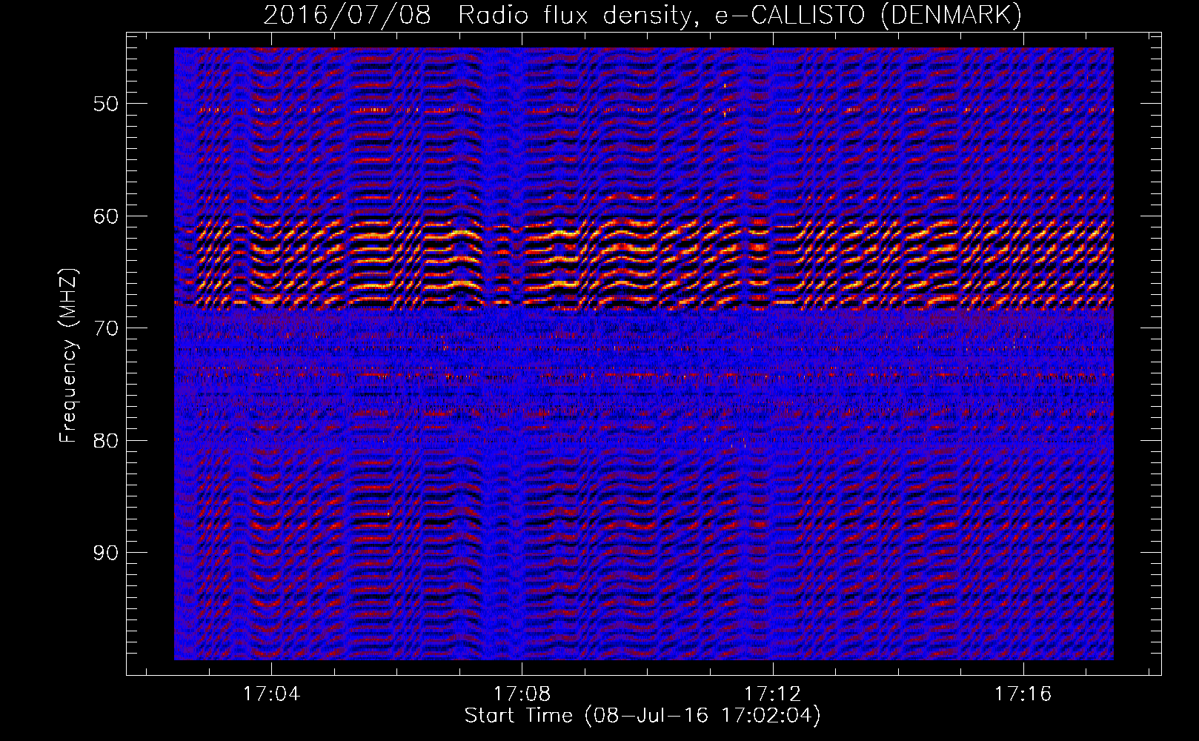Click the 17:04 time tick label
This screenshot has width=1199, height=741.
pyautogui.click(x=271, y=694)
